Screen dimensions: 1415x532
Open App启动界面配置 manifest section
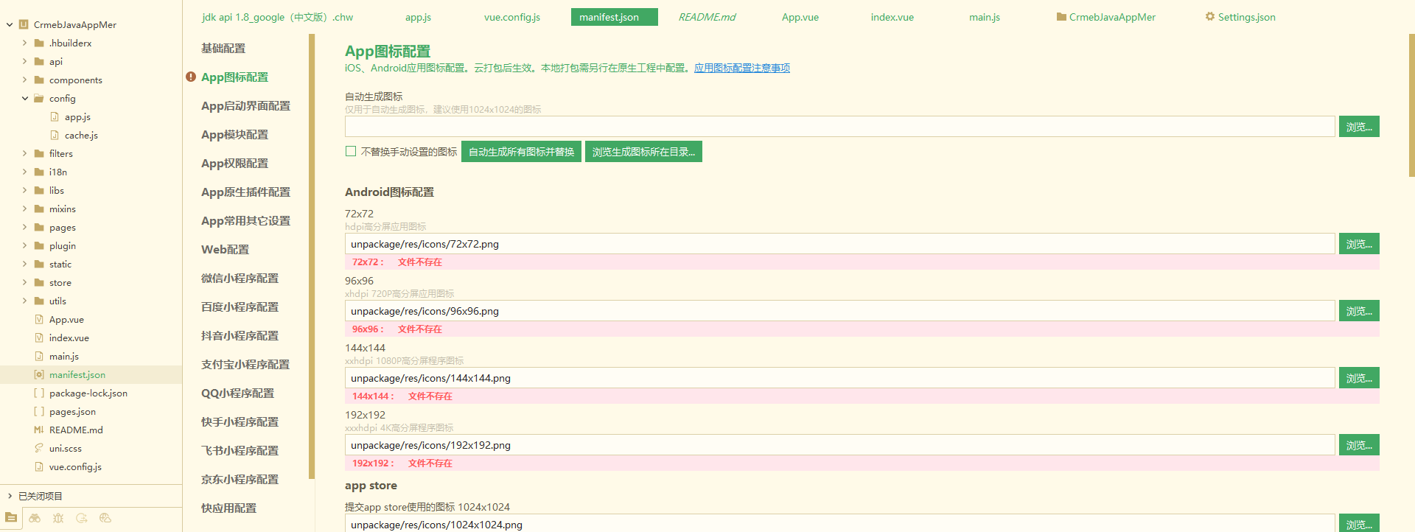click(245, 105)
